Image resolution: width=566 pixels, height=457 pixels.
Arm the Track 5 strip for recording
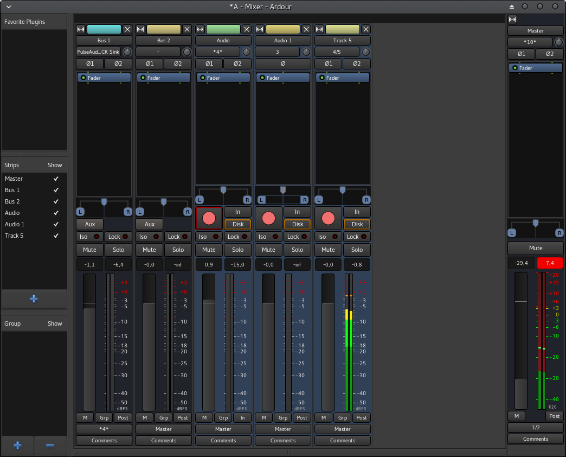[x=328, y=218]
